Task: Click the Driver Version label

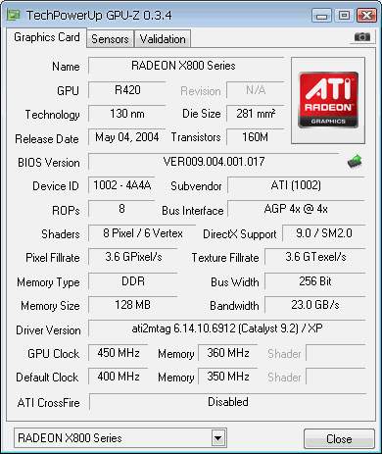Action: pos(48,330)
